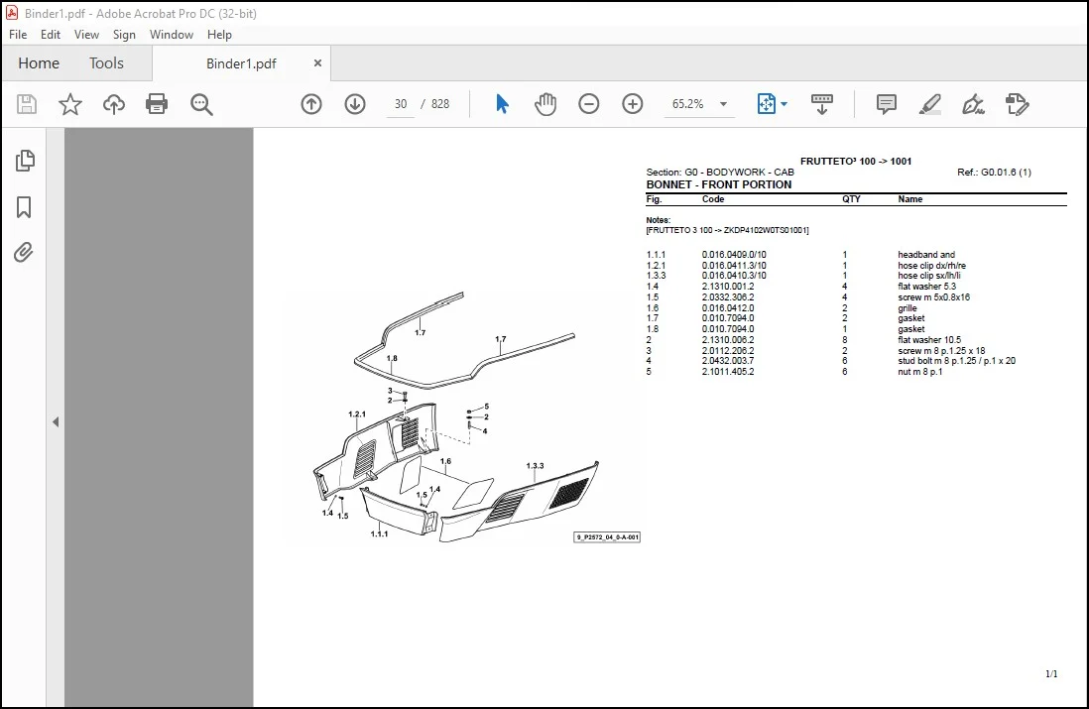Add file to starred with star icon
This screenshot has height=709, width=1089.
[70, 104]
